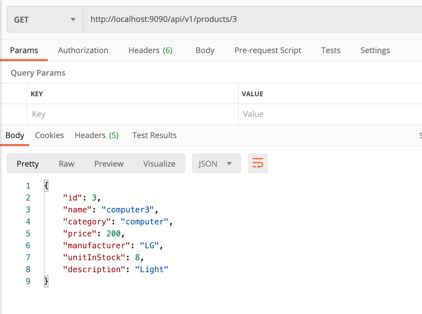Switch to Visualize response view
Screen dimensions: 422x314
[159, 164]
